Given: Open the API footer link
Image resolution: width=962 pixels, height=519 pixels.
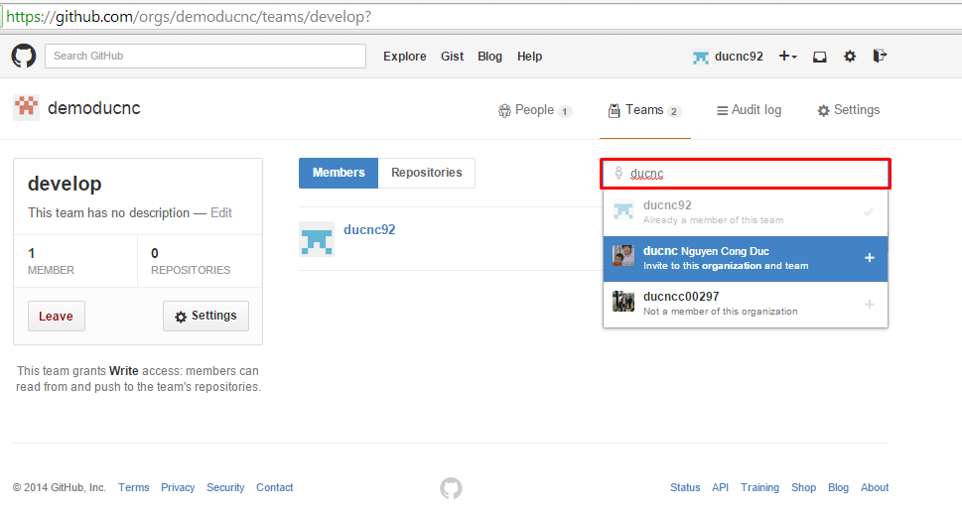Looking at the screenshot, I should tap(721, 487).
